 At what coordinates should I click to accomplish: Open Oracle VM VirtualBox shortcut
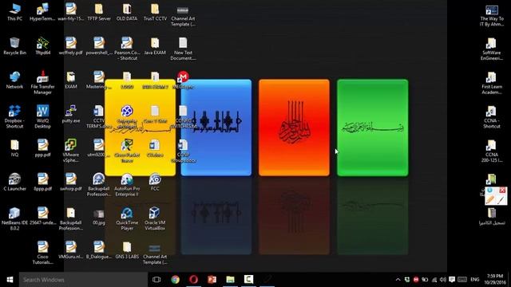(155, 218)
